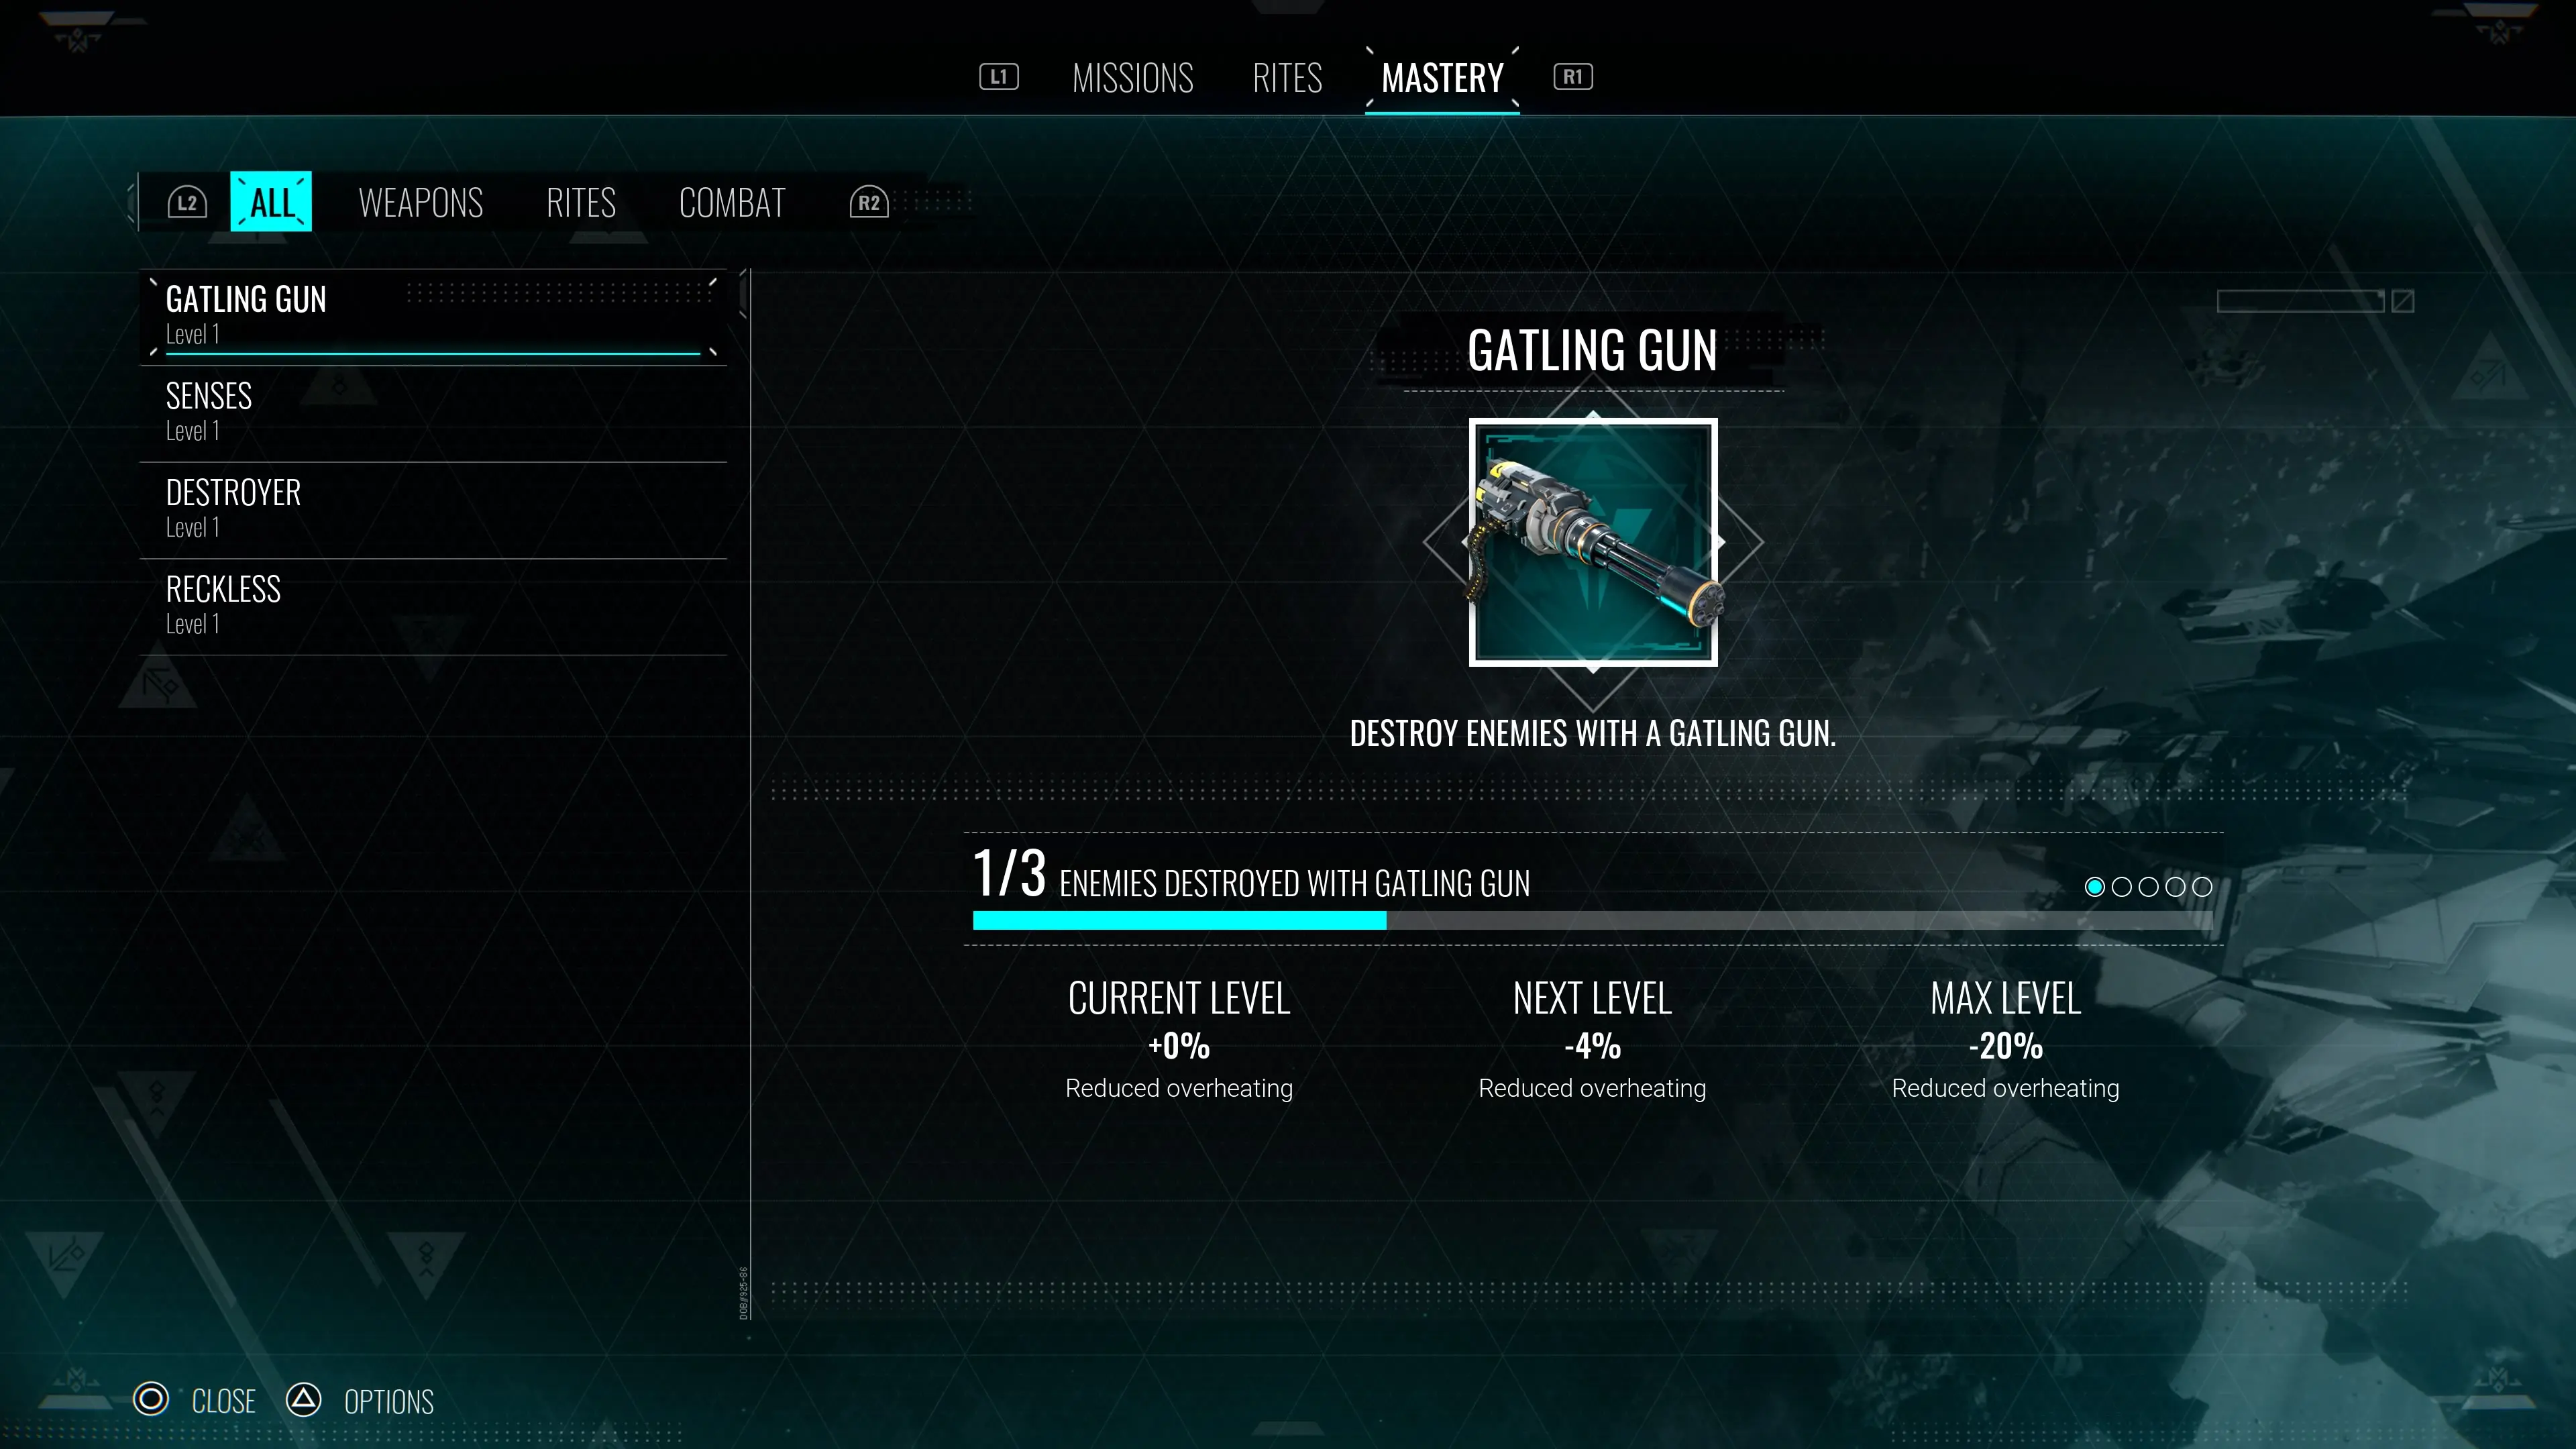Select the third level progress dot
Image resolution: width=2576 pixels, height=1449 pixels.
point(2148,887)
